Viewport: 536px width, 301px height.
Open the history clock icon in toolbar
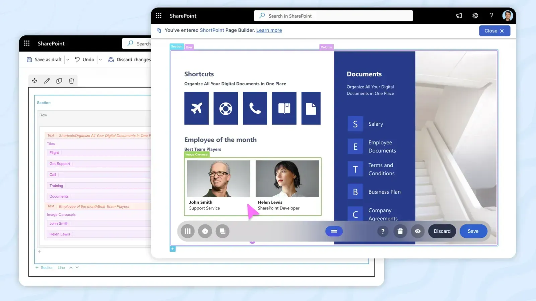pyautogui.click(x=205, y=231)
